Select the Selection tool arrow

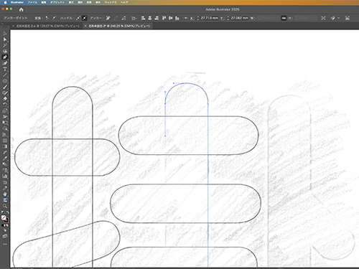point(5,34)
